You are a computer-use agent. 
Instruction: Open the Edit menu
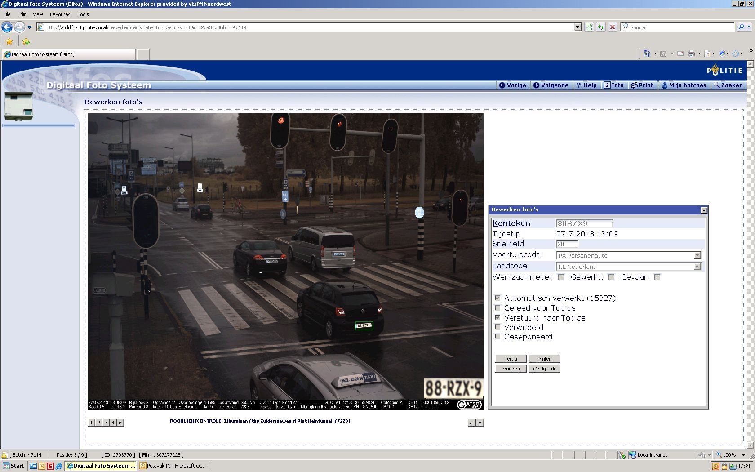pos(22,14)
